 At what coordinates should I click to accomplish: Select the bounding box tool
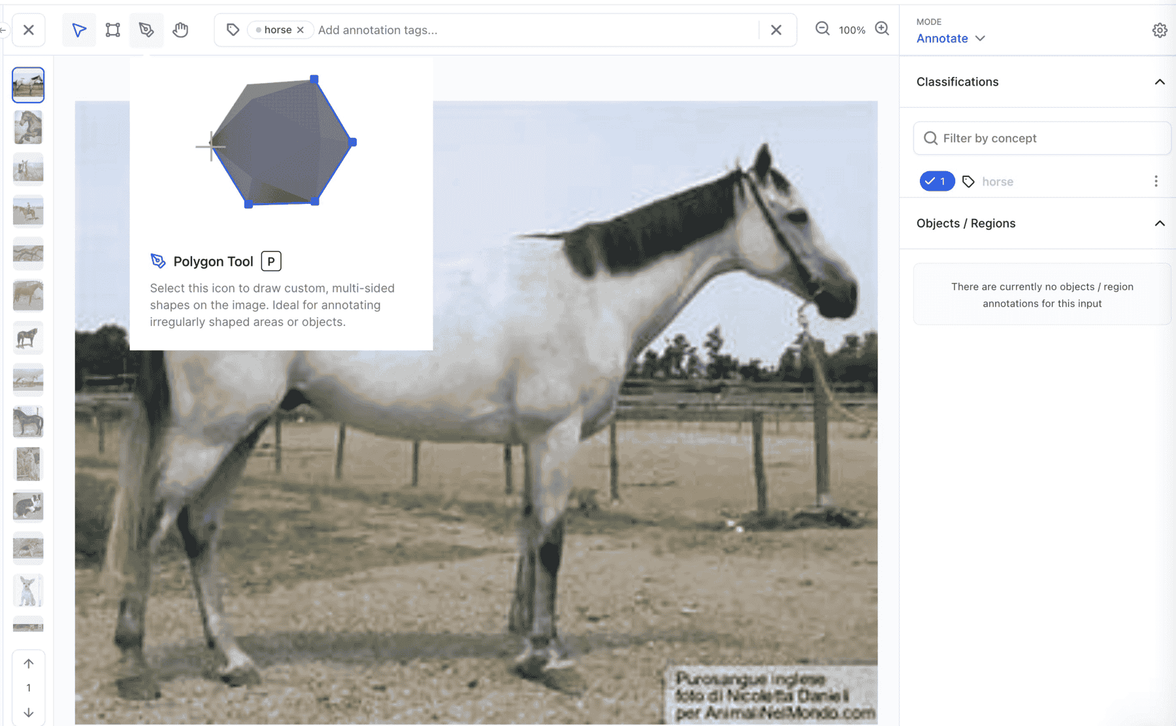pyautogui.click(x=113, y=30)
